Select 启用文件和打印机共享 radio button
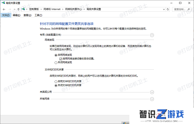 click(56, 81)
